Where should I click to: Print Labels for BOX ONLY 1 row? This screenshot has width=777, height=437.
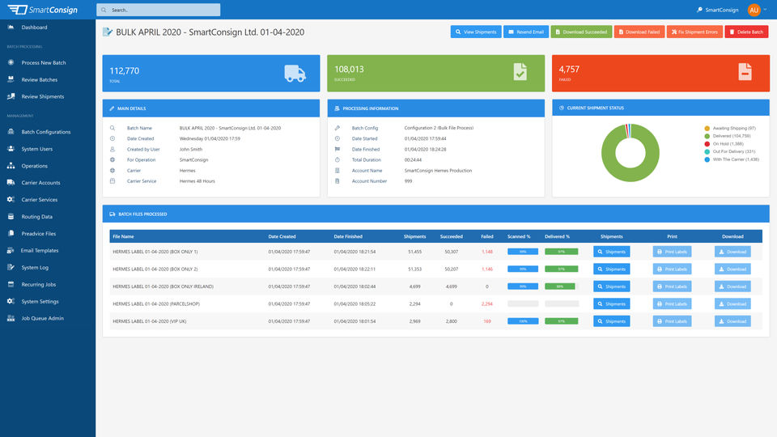pyautogui.click(x=672, y=252)
